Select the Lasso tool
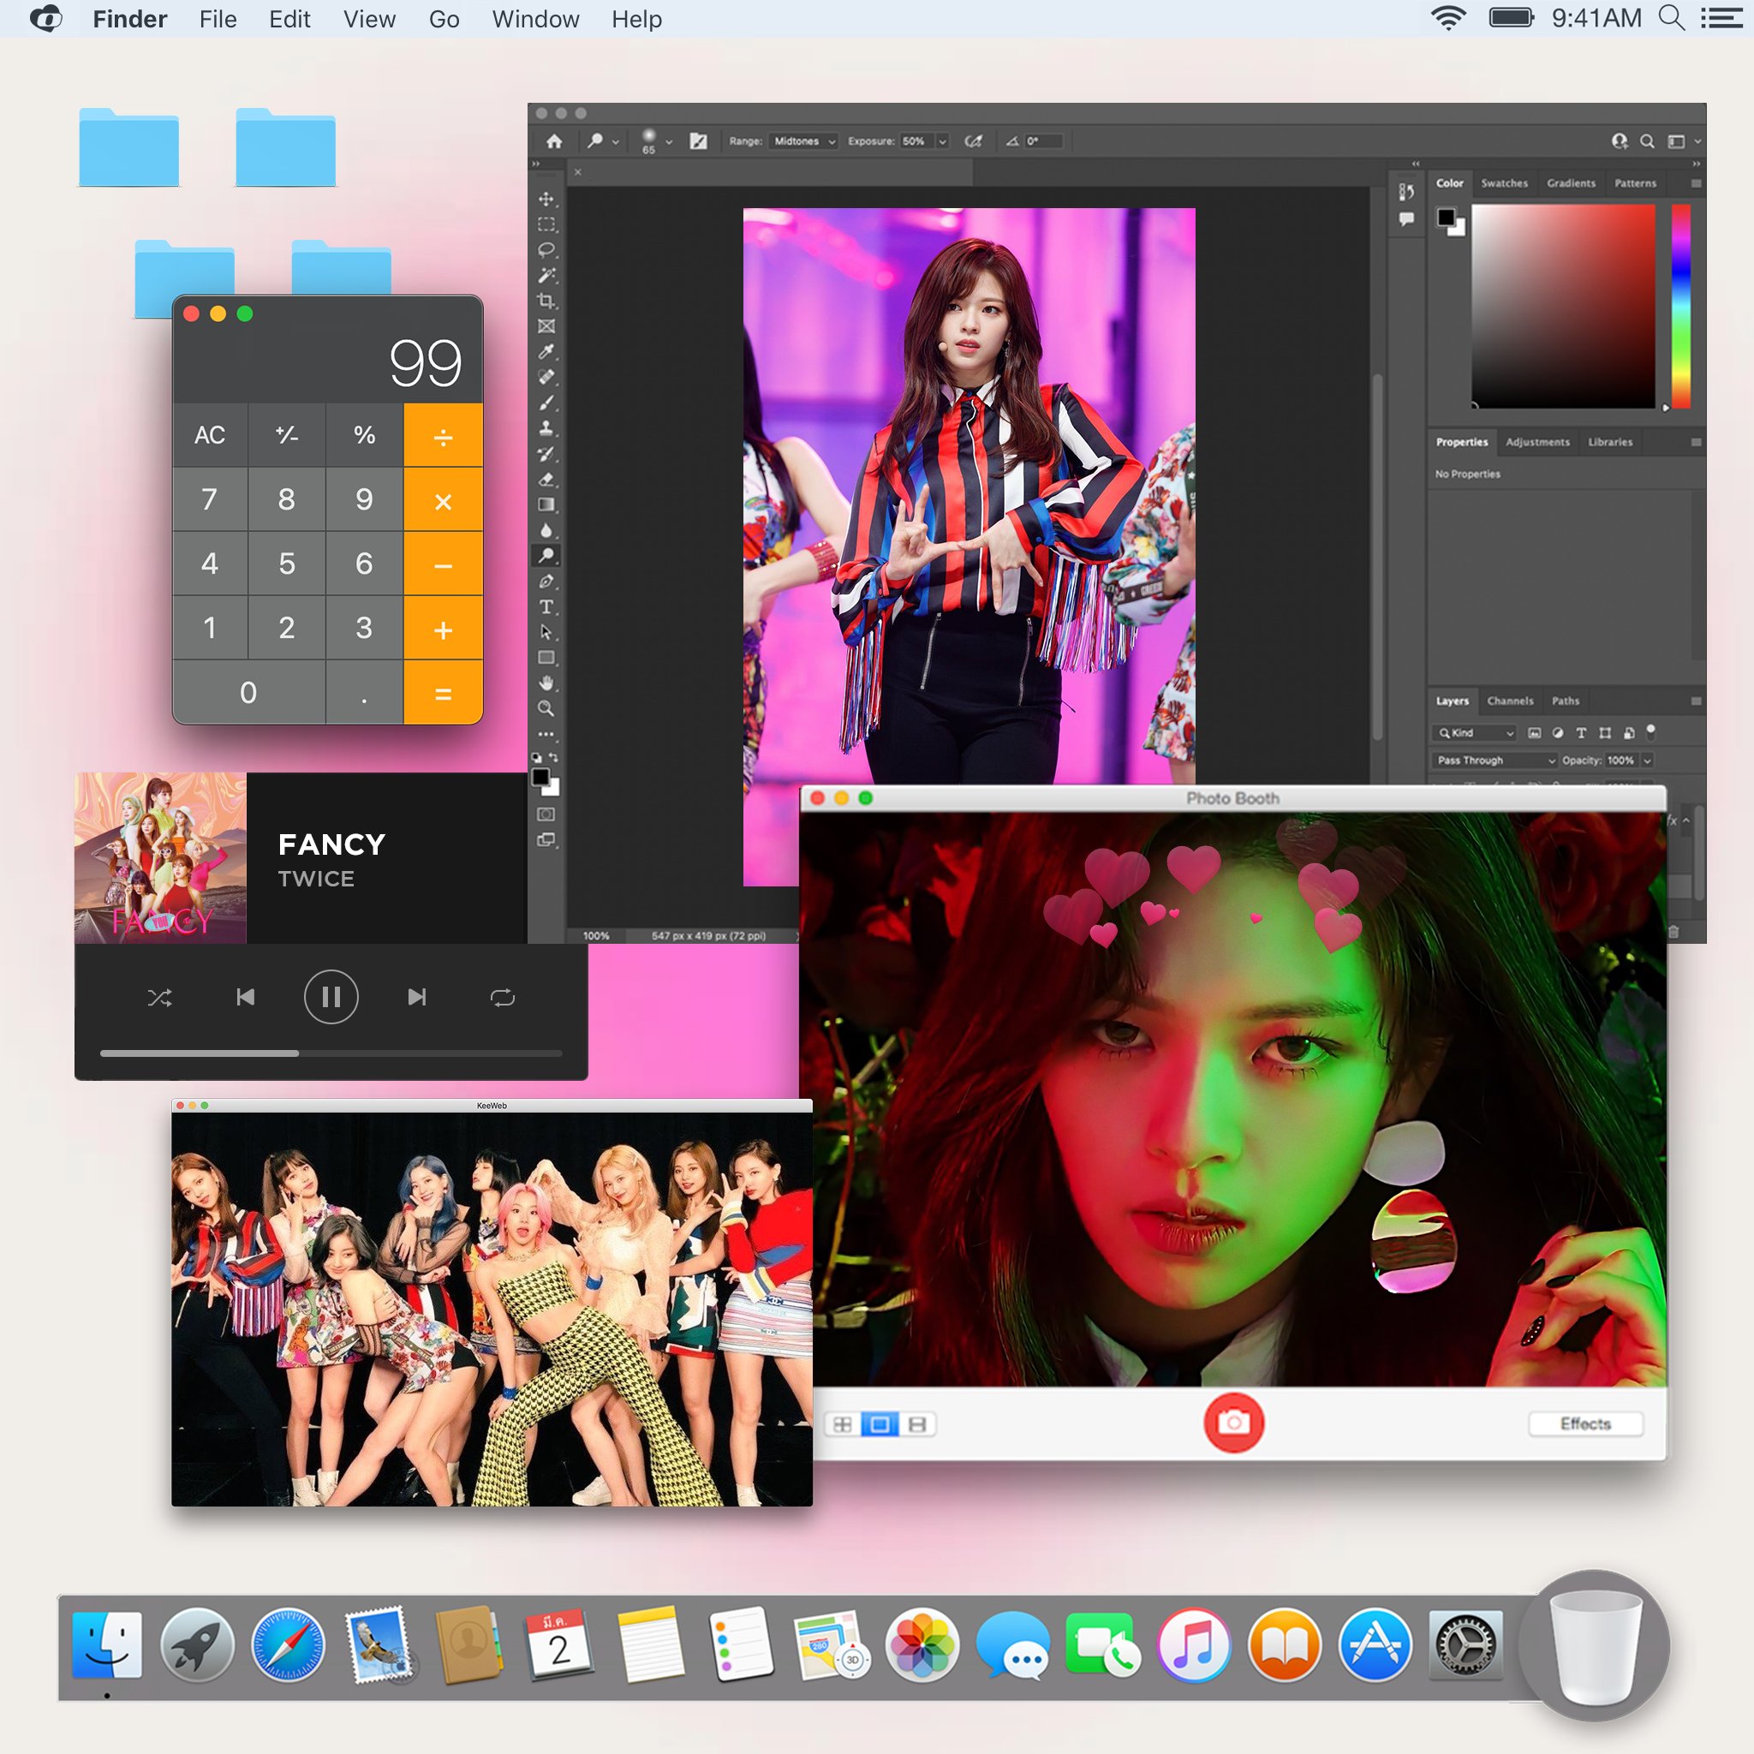The height and width of the screenshot is (1754, 1754). [546, 250]
